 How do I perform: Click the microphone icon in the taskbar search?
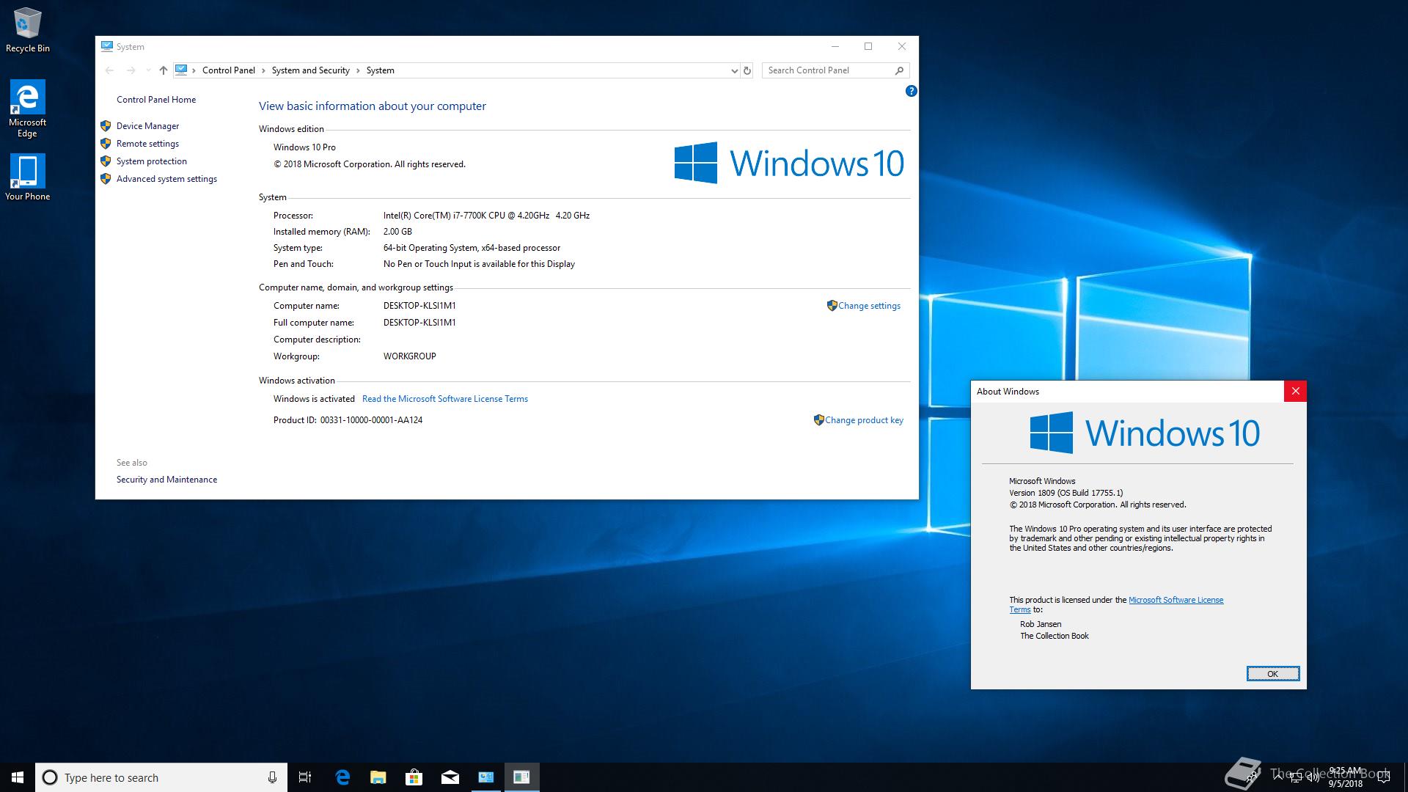pyautogui.click(x=272, y=777)
